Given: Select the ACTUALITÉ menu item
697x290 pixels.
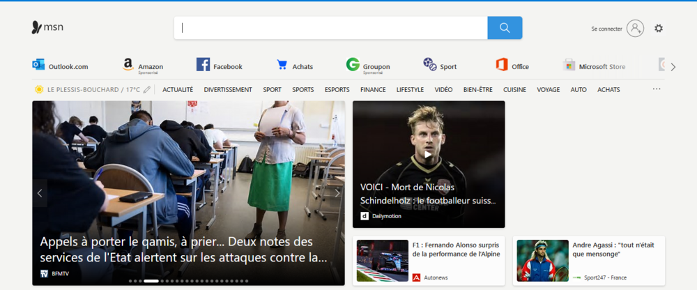Looking at the screenshot, I should (x=178, y=89).
